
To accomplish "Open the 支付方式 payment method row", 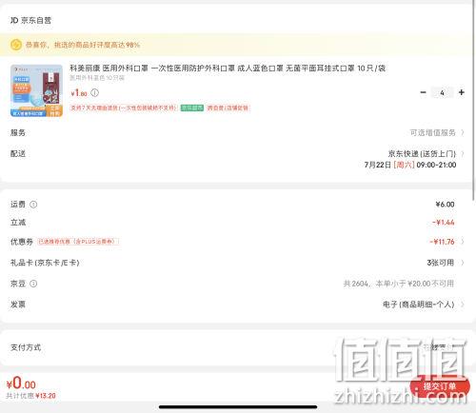I will pos(238,347).
